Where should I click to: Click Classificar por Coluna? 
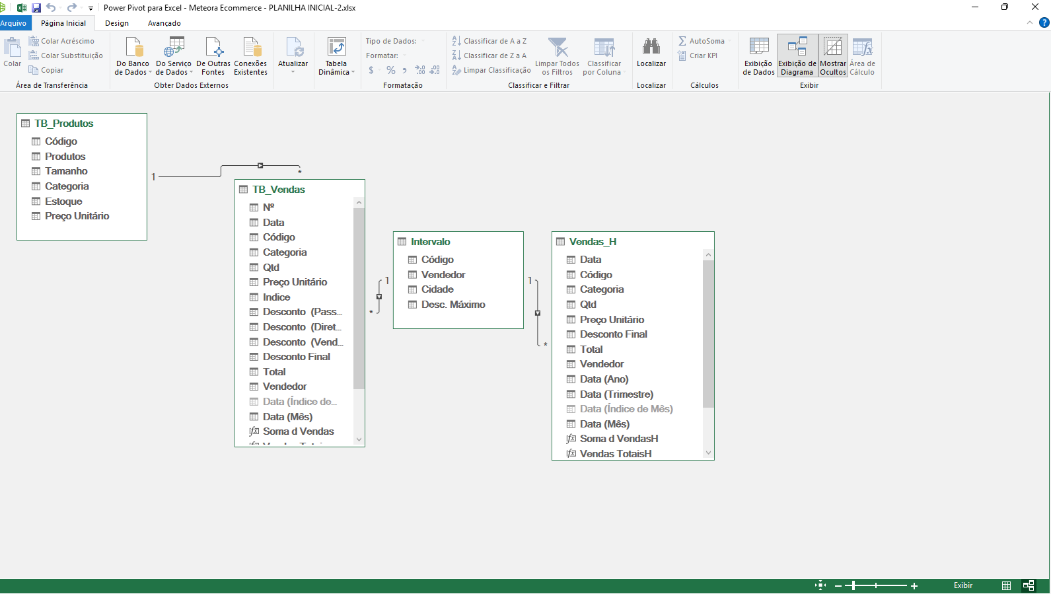pyautogui.click(x=604, y=57)
